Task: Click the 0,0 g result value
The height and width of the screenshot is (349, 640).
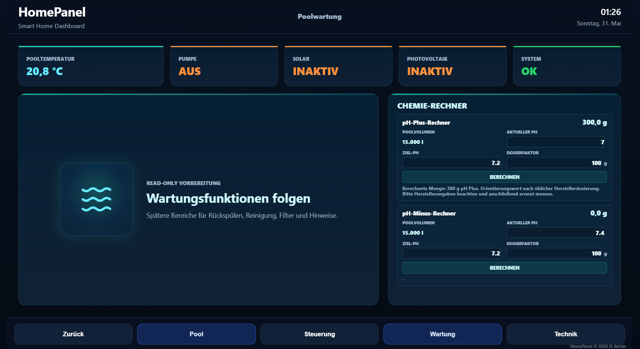Action: [x=599, y=213]
